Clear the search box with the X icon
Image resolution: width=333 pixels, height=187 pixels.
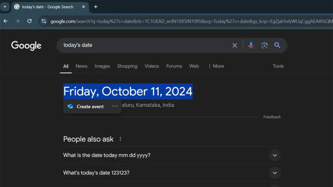point(235,45)
